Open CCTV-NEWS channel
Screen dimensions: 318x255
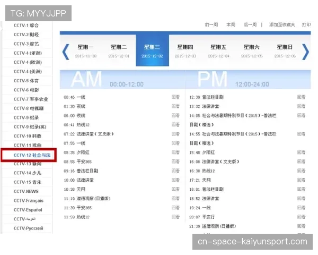click(26, 191)
